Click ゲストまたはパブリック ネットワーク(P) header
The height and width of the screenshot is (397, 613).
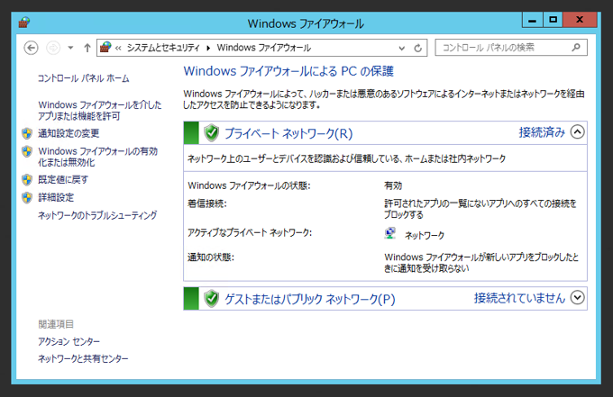[309, 299]
